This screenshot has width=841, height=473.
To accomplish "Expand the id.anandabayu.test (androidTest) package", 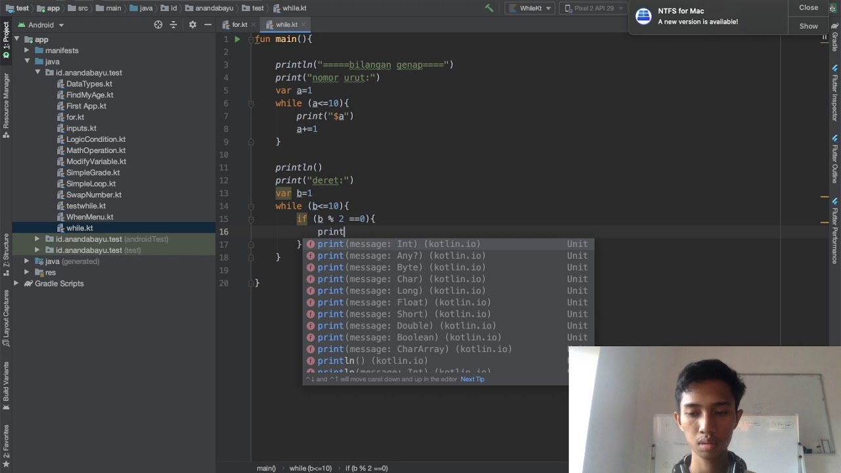I will [37, 239].
